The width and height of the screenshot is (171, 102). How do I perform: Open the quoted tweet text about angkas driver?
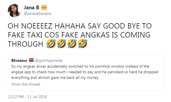(x=85, y=72)
